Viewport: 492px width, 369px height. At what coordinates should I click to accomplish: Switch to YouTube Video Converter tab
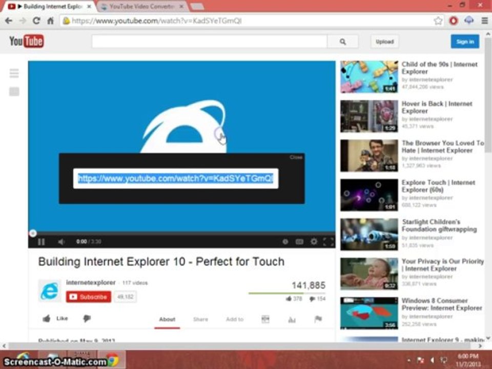point(142,6)
